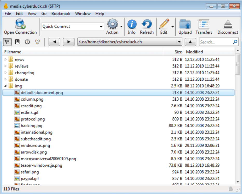Click the Search input field
Screen dimensions: 242x194
click(x=216, y=42)
